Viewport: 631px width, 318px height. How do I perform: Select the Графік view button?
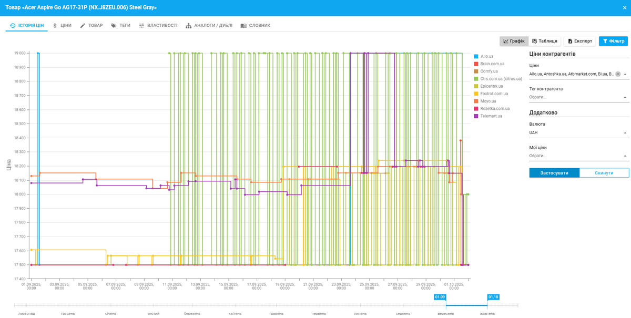pyautogui.click(x=514, y=41)
